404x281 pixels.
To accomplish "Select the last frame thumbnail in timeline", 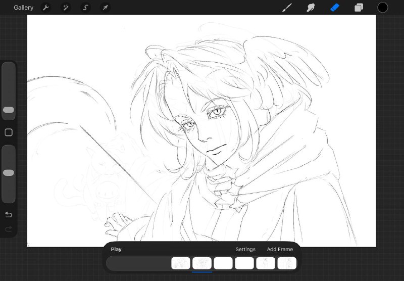I will click(x=287, y=263).
